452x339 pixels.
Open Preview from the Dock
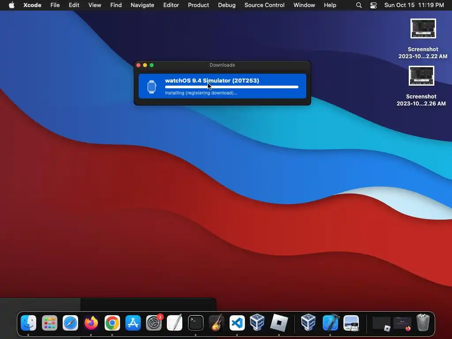point(351,323)
